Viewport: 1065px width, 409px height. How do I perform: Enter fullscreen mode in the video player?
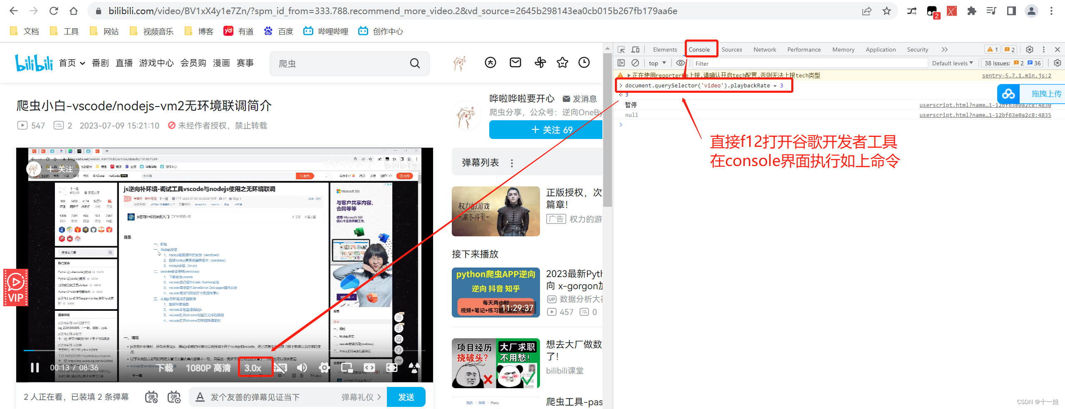392,368
